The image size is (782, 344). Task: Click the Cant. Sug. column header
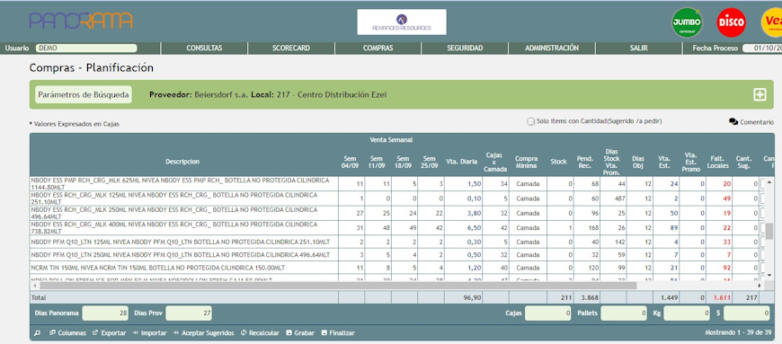[745, 162]
